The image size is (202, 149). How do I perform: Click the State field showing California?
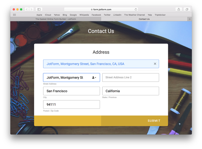(131, 91)
